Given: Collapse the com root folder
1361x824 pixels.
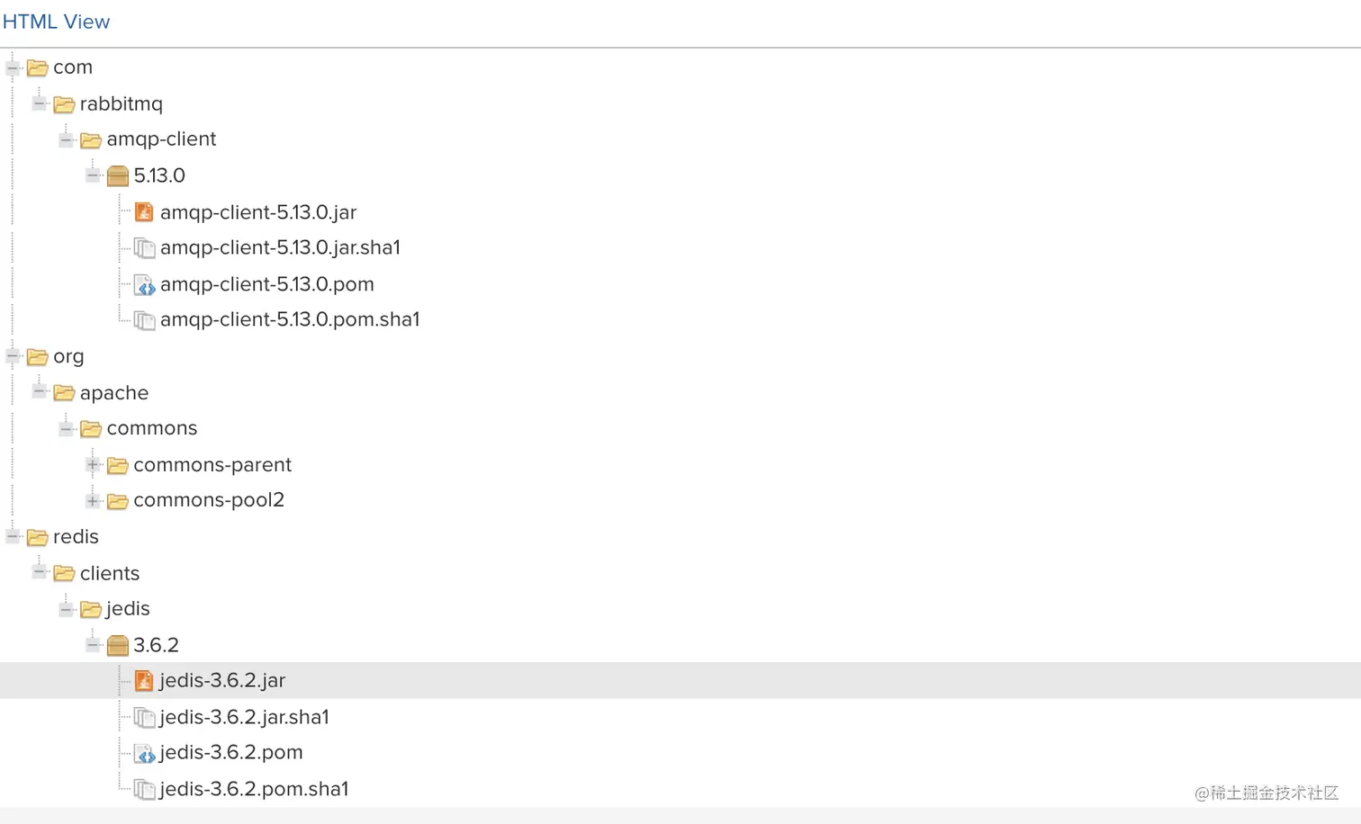Looking at the screenshot, I should point(14,67).
